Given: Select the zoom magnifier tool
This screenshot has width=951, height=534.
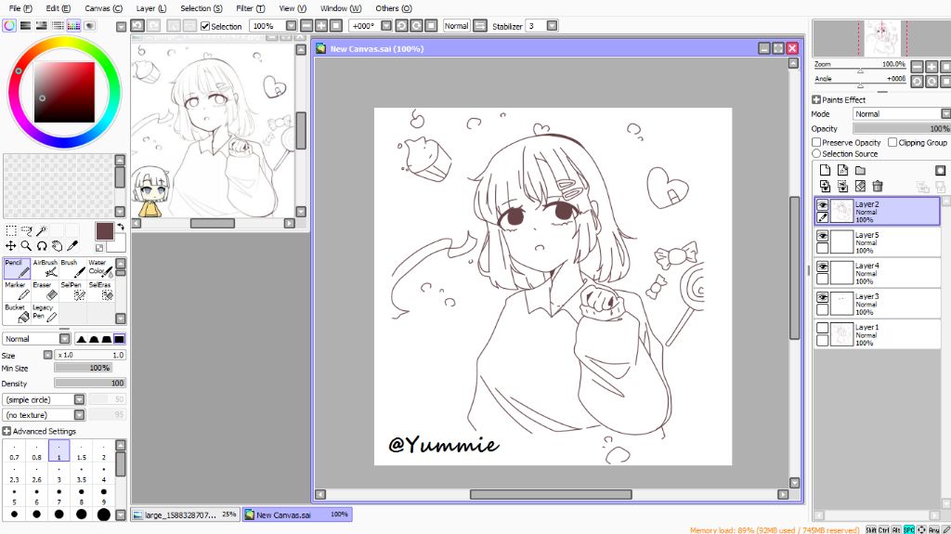Looking at the screenshot, I should (26, 246).
